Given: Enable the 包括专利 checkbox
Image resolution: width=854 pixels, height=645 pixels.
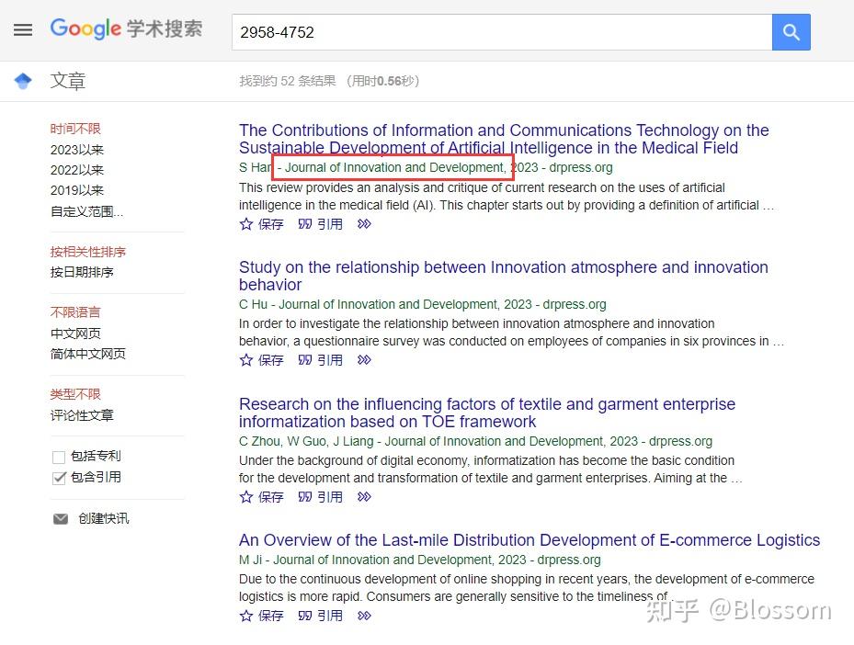Looking at the screenshot, I should pos(59,456).
